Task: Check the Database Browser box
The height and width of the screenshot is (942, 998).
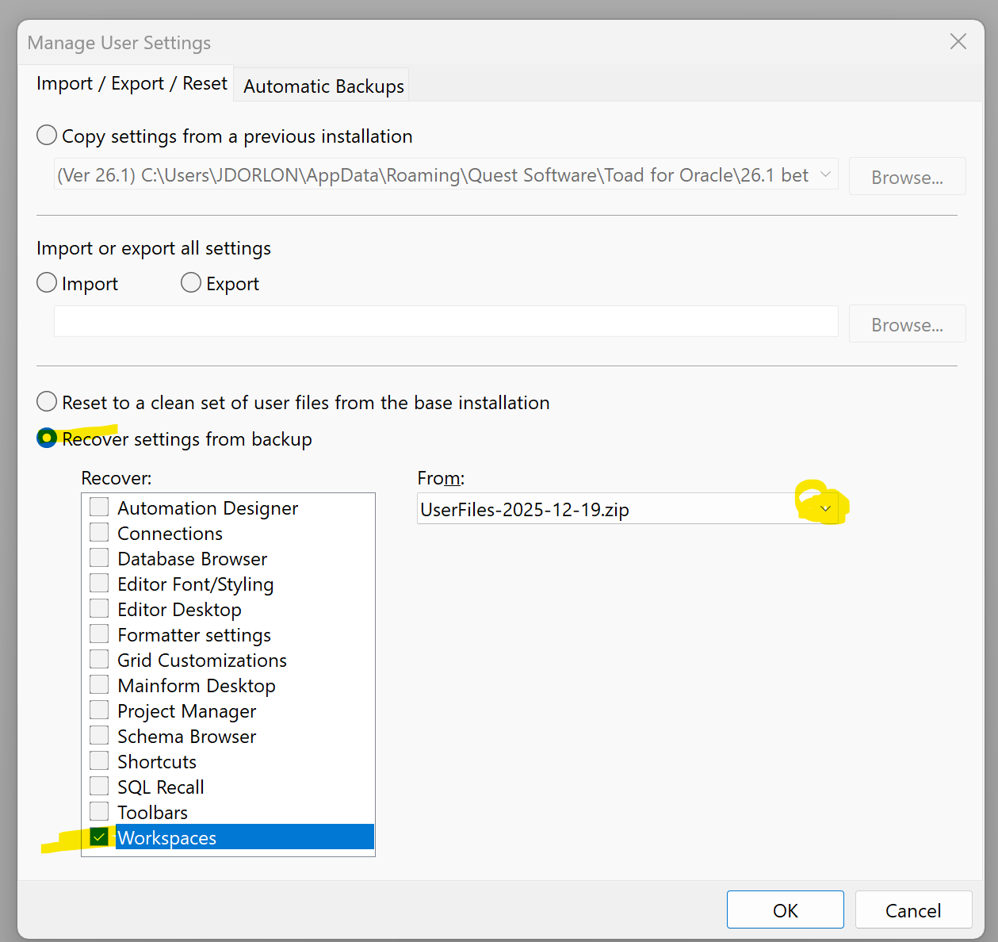Action: pyautogui.click(x=99, y=557)
